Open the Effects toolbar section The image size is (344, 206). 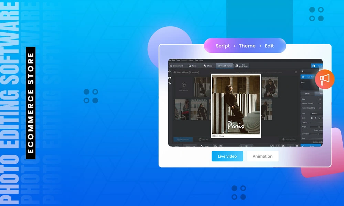[208, 66]
